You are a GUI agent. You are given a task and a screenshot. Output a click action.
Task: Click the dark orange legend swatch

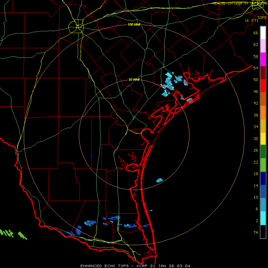tap(263, 99)
